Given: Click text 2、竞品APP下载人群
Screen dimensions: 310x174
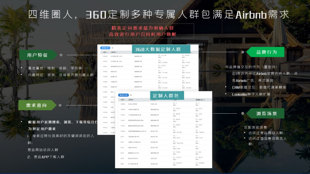Looking at the screenshot, I should (x=46, y=157).
